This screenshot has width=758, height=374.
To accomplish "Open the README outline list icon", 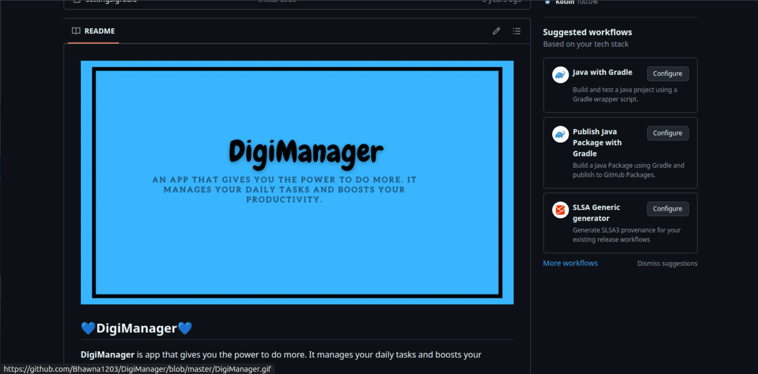I will [516, 31].
